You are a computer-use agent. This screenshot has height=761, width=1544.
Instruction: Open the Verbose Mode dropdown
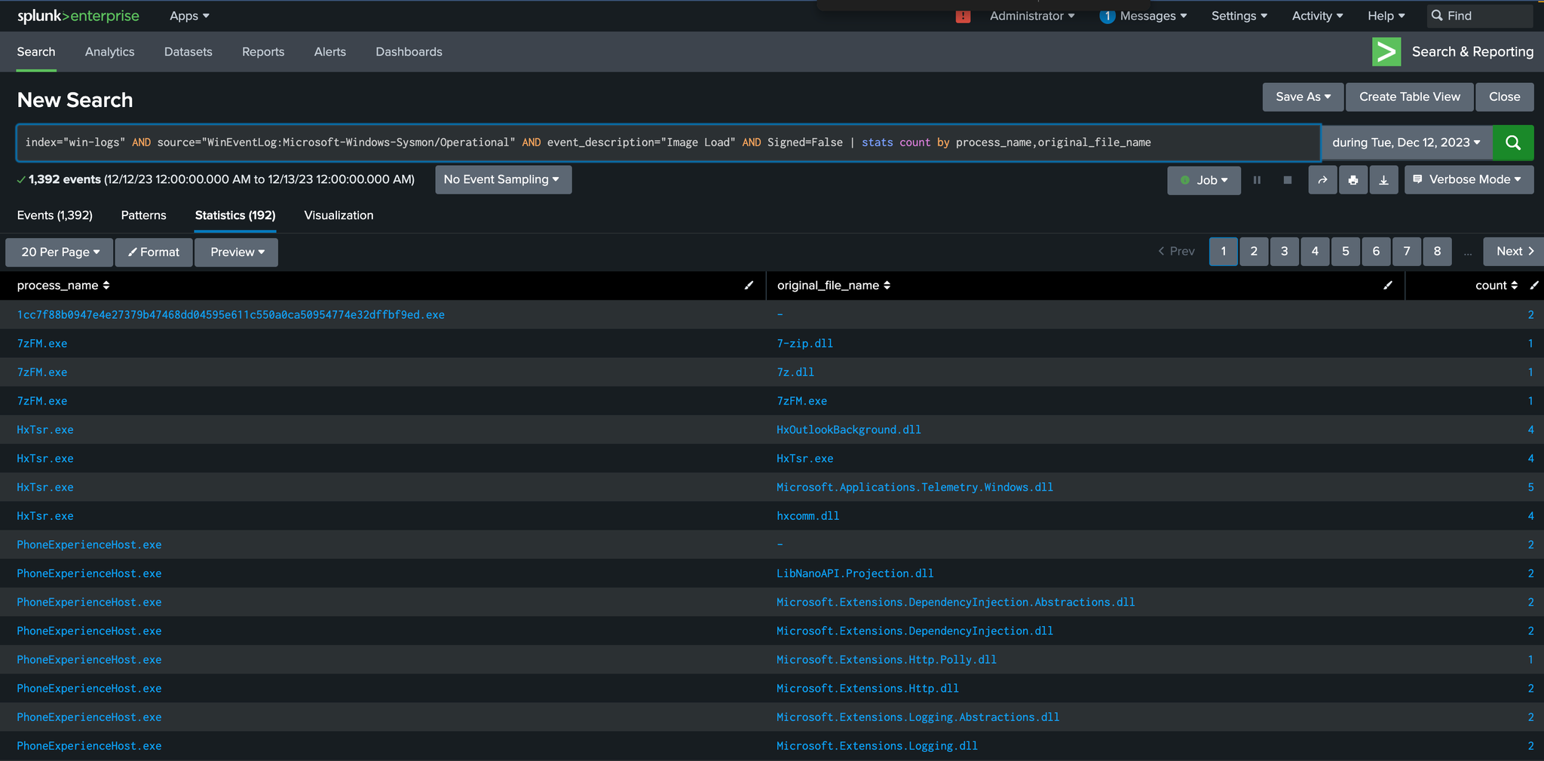pos(1469,179)
